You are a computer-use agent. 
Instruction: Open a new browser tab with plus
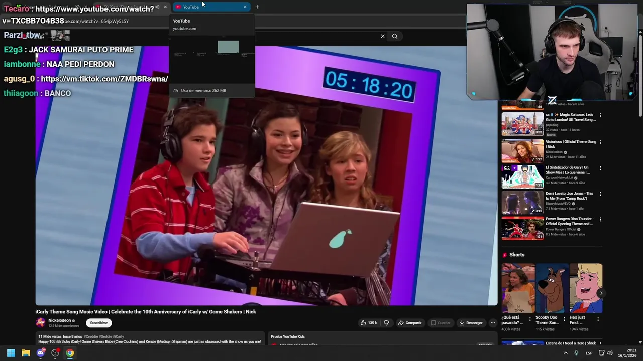coord(257,7)
